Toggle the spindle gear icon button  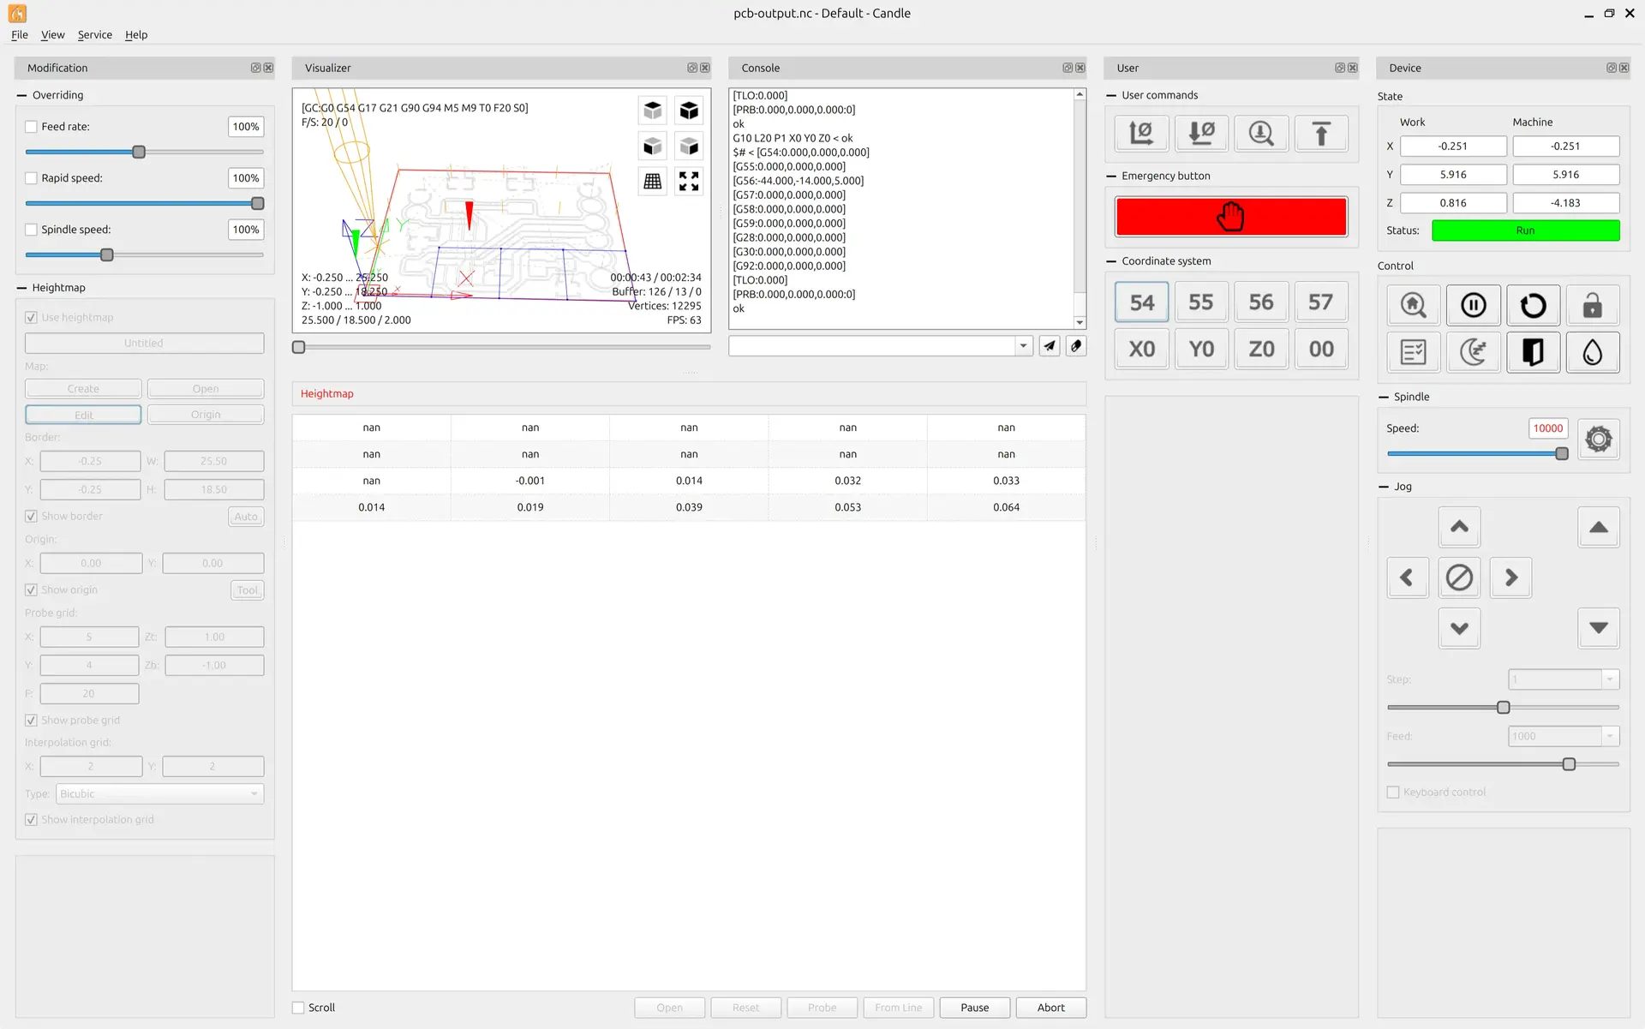[1598, 440]
